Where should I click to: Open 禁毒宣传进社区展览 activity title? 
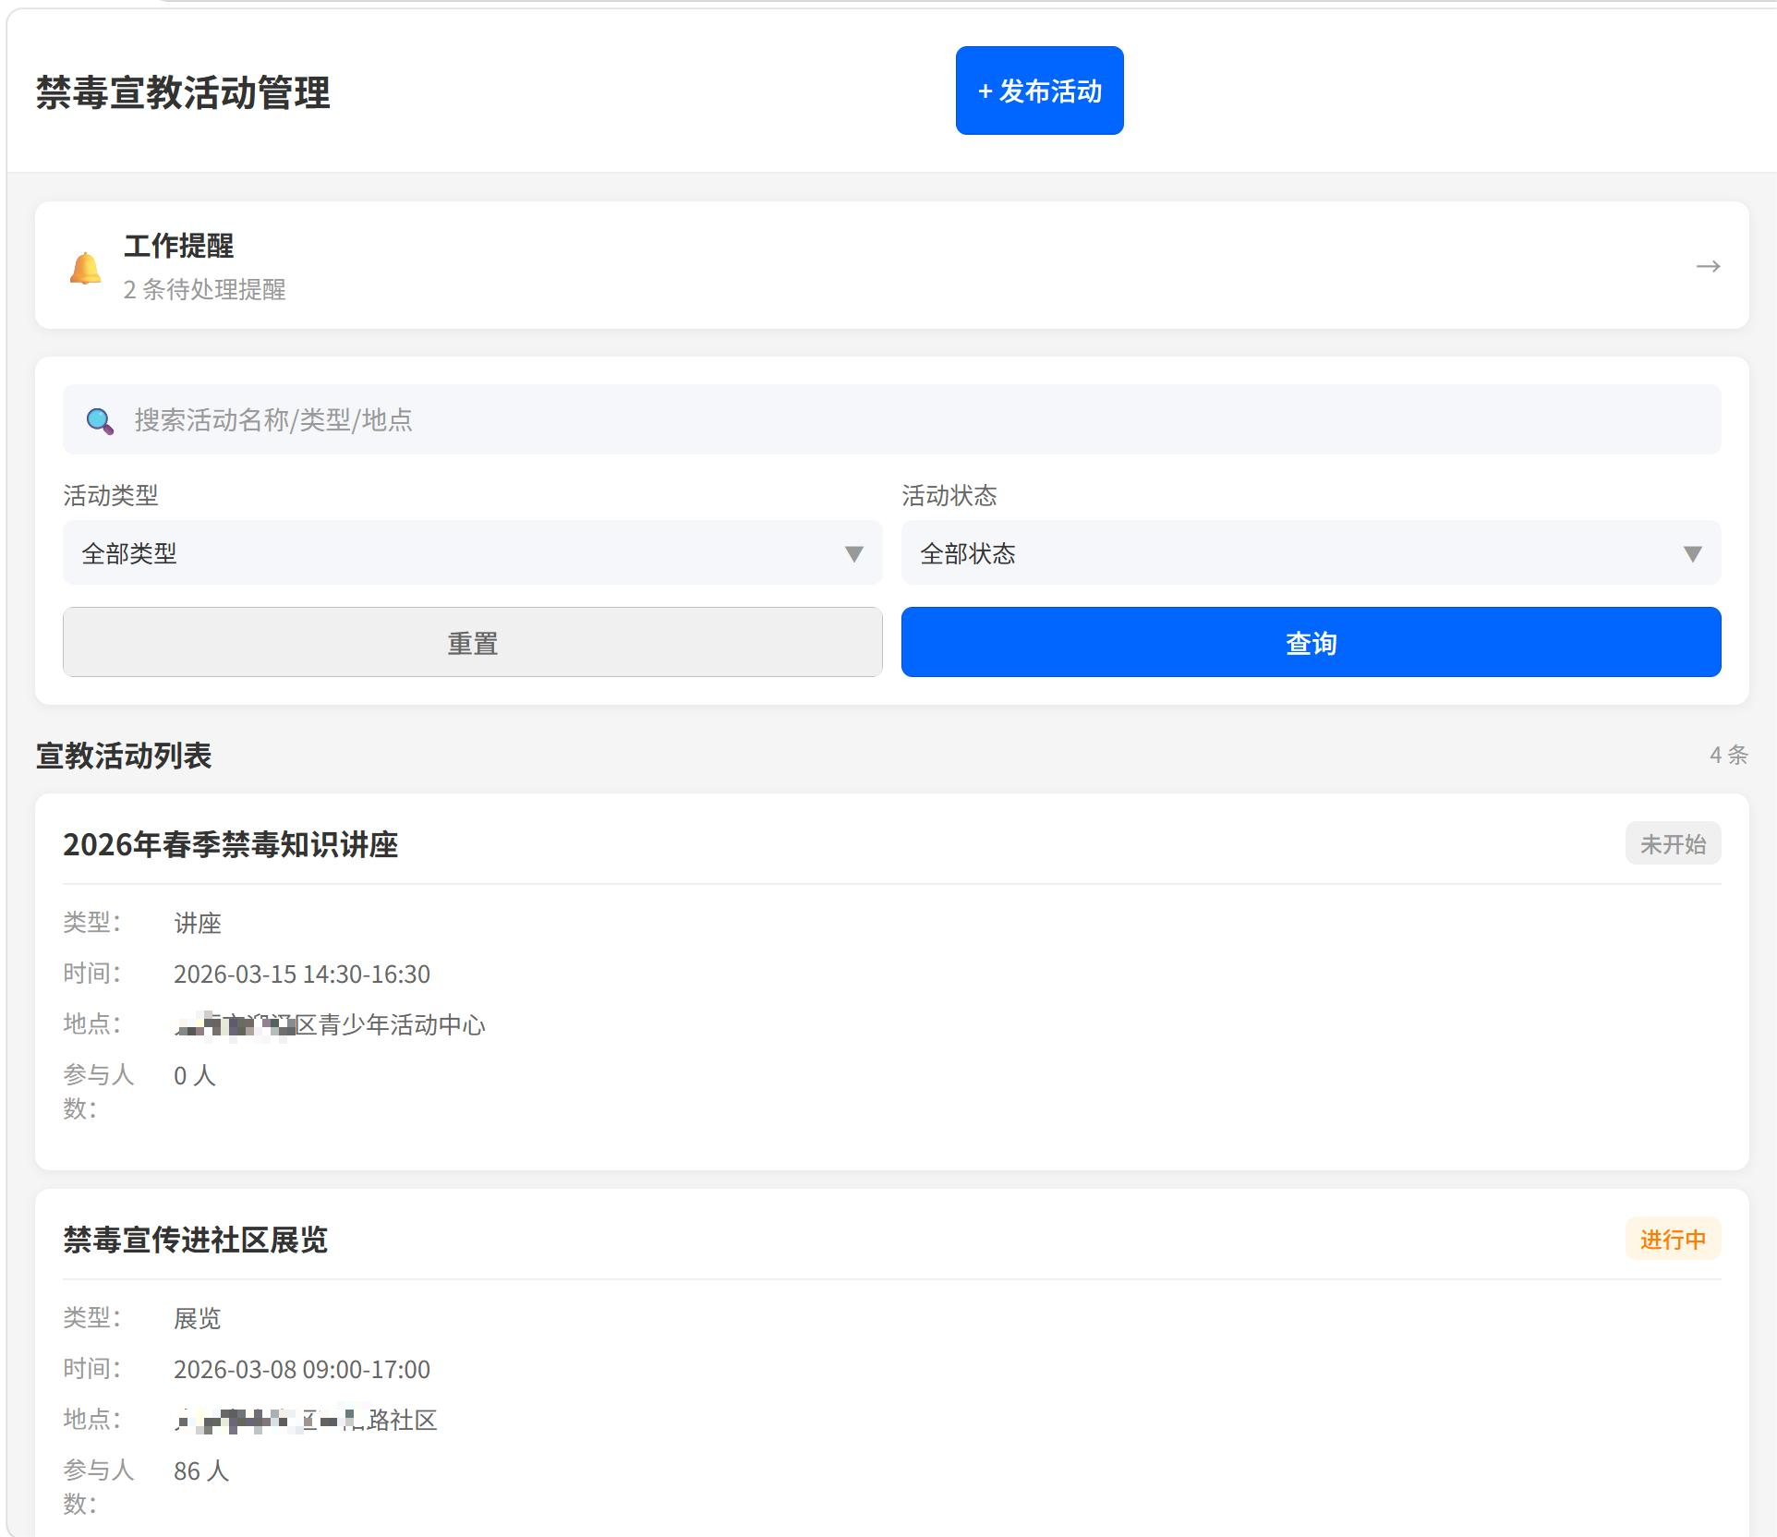tap(195, 1240)
